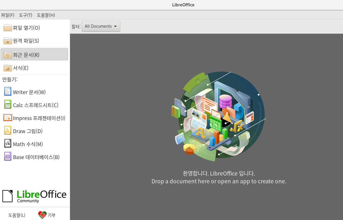Open 서식(E) templates label
This screenshot has width=343, height=220.
(x=21, y=68)
